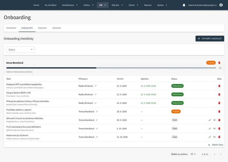The image size is (228, 162).
Task: Delete the Vstupní školení BOZP task
Action: click(219, 94)
